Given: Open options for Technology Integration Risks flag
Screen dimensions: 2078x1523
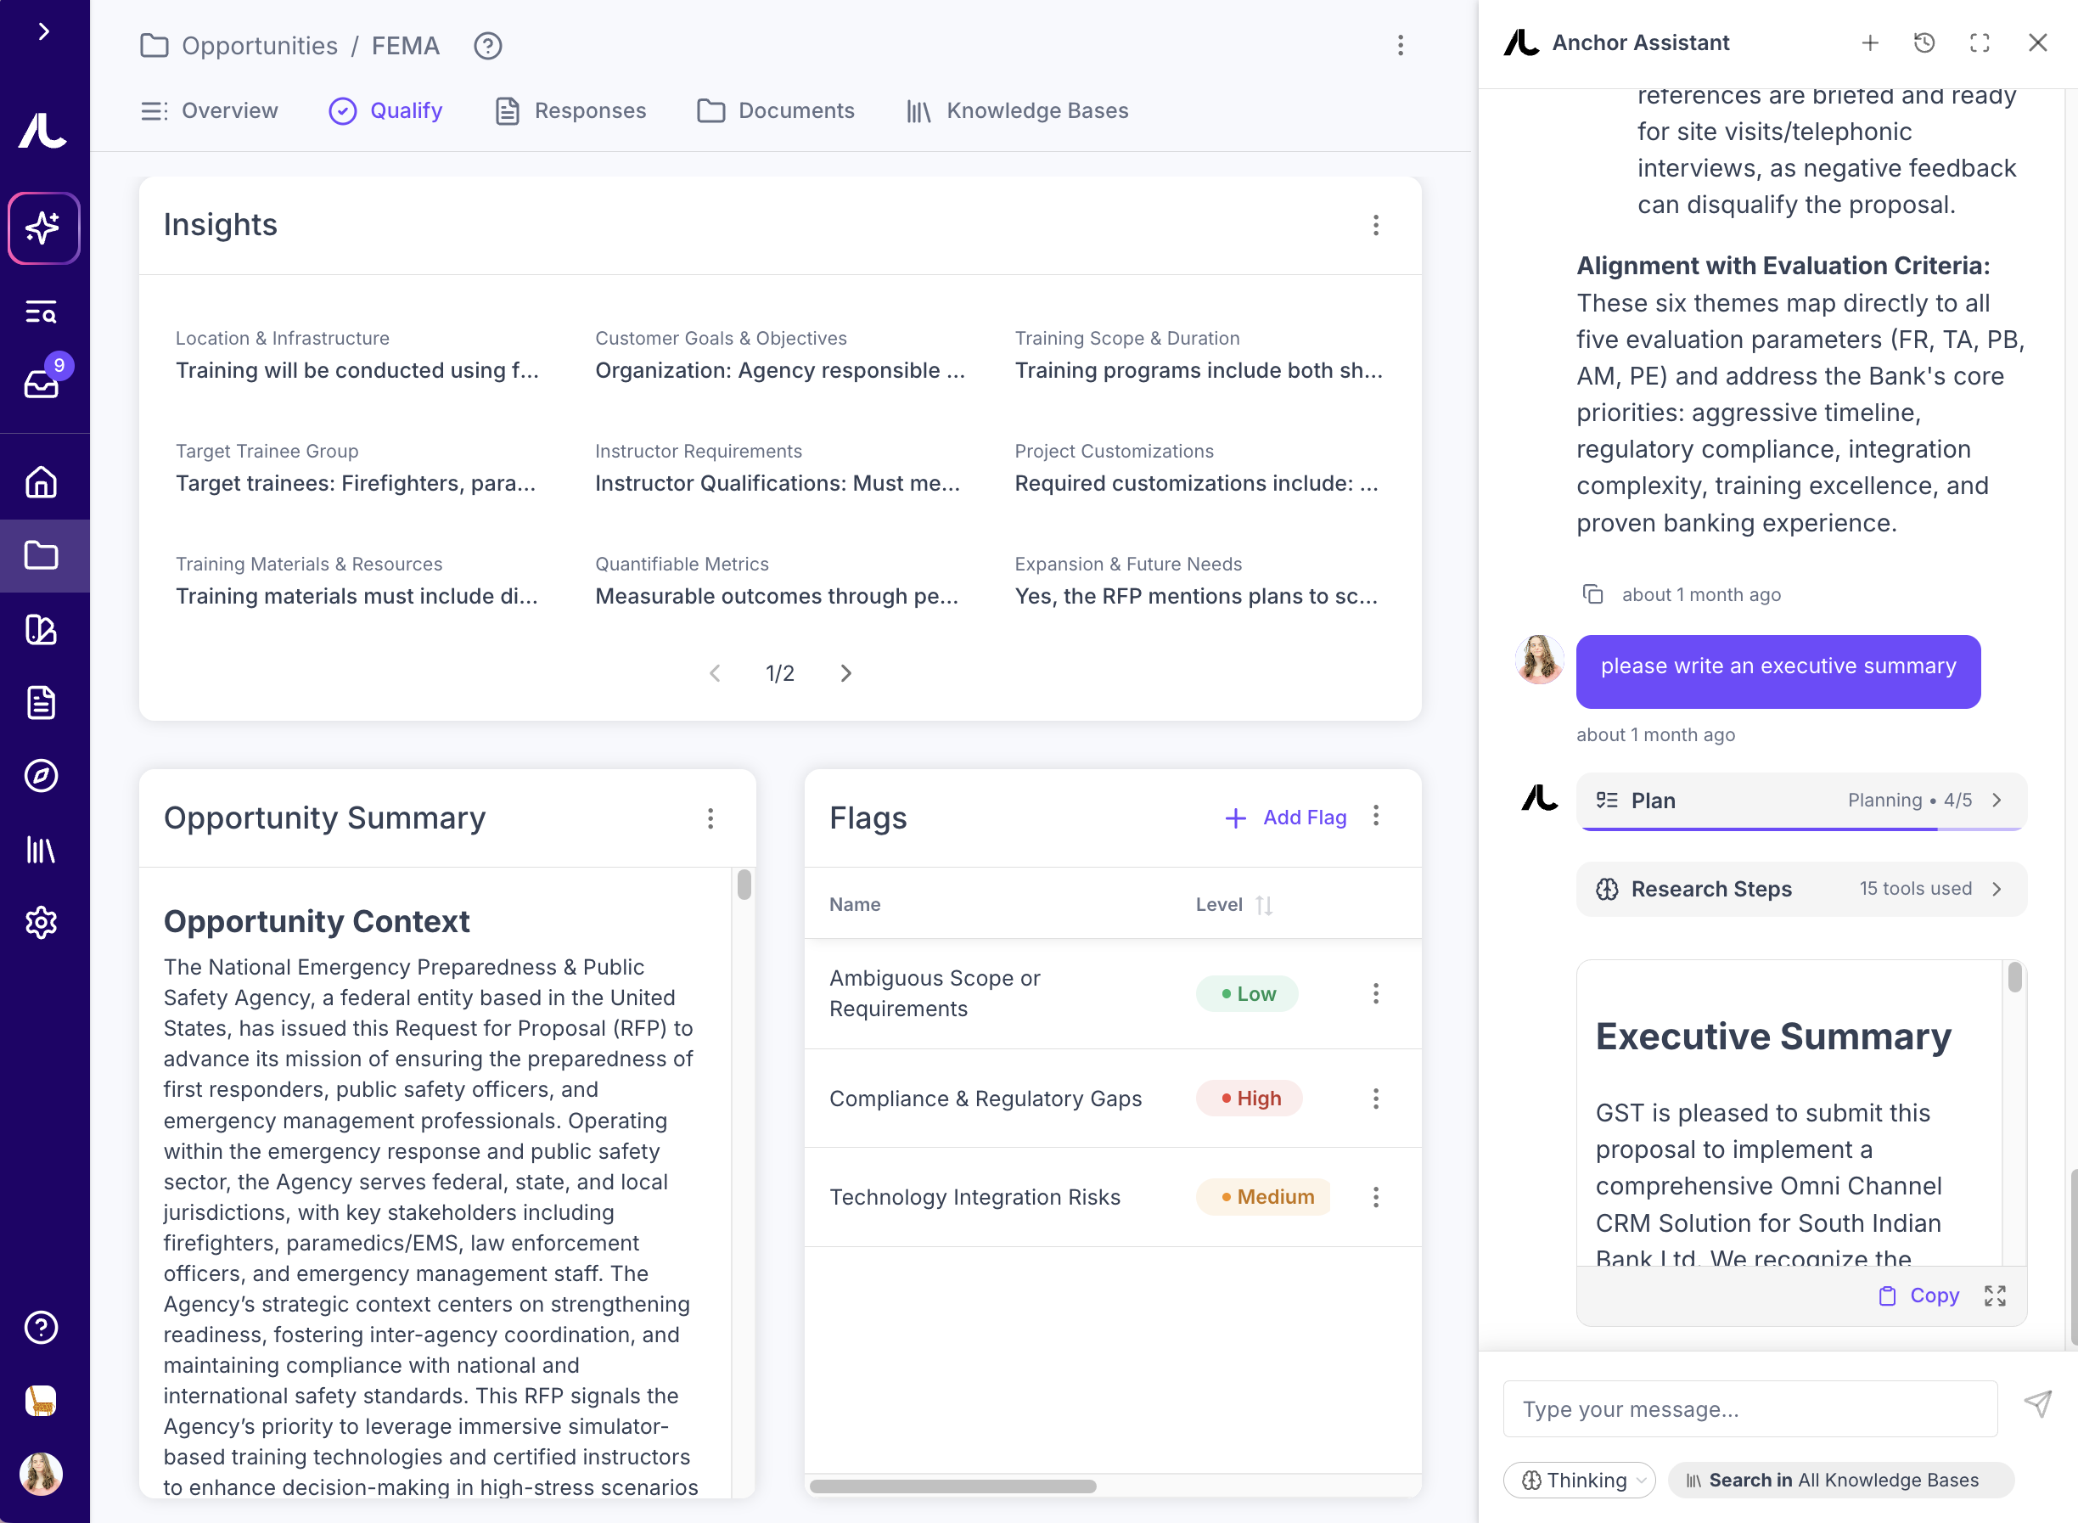Looking at the screenshot, I should click(x=1375, y=1198).
